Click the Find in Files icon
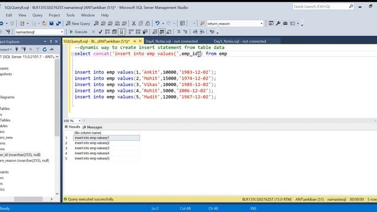Screen dimensions: 377x212 203,24
